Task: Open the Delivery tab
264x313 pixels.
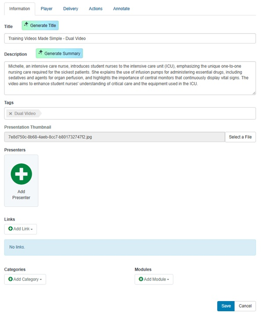Action: pyautogui.click(x=70, y=9)
